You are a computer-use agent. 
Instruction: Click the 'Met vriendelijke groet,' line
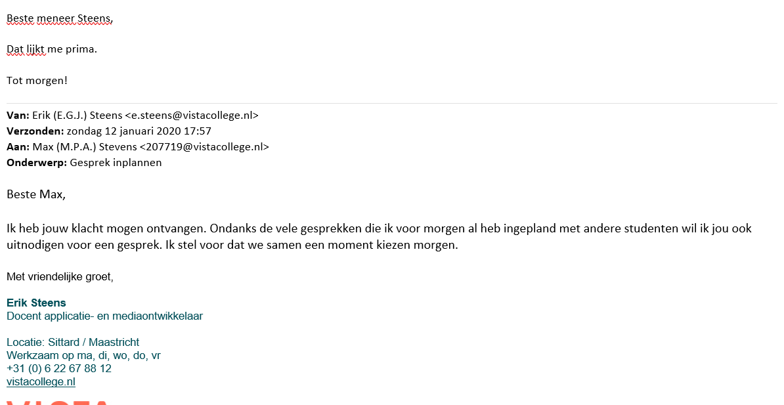[x=60, y=277]
